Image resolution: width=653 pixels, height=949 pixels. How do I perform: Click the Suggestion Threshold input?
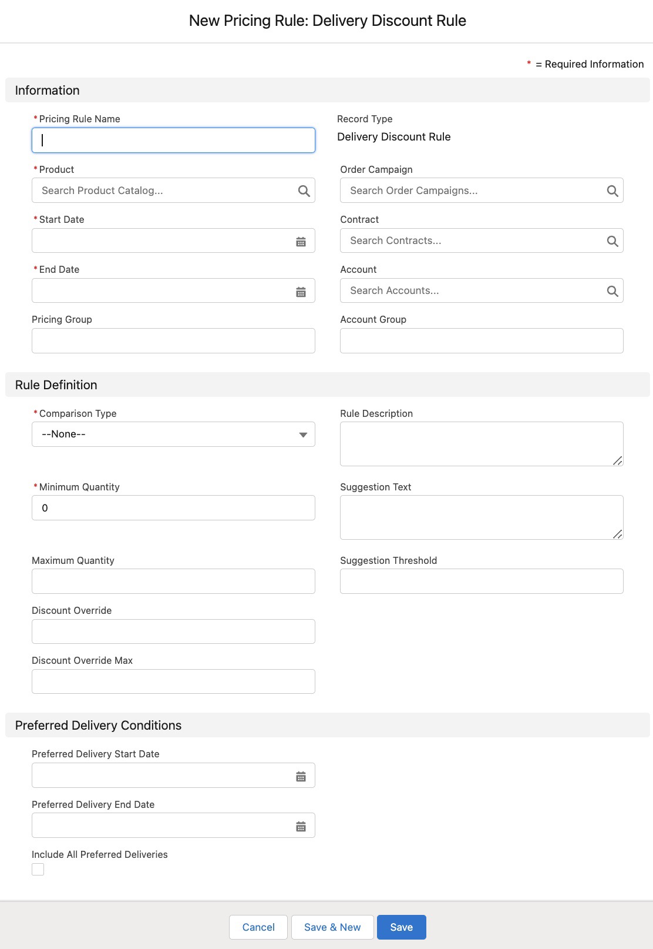point(481,582)
